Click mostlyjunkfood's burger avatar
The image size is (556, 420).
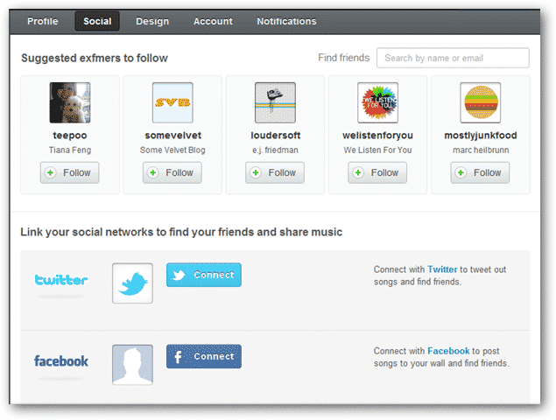point(480,102)
